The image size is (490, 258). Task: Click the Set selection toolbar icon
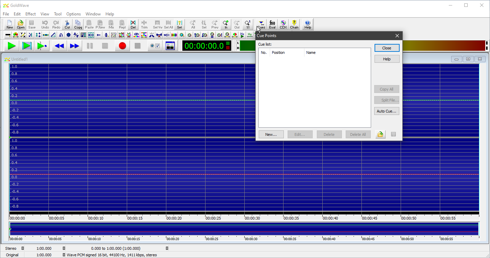(179, 24)
